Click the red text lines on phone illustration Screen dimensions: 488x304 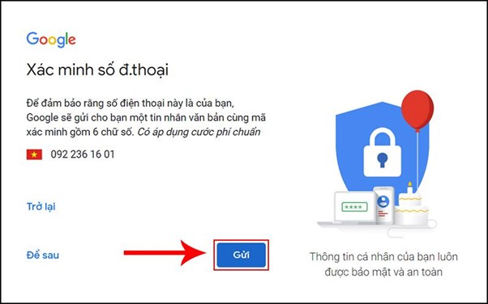(x=383, y=213)
